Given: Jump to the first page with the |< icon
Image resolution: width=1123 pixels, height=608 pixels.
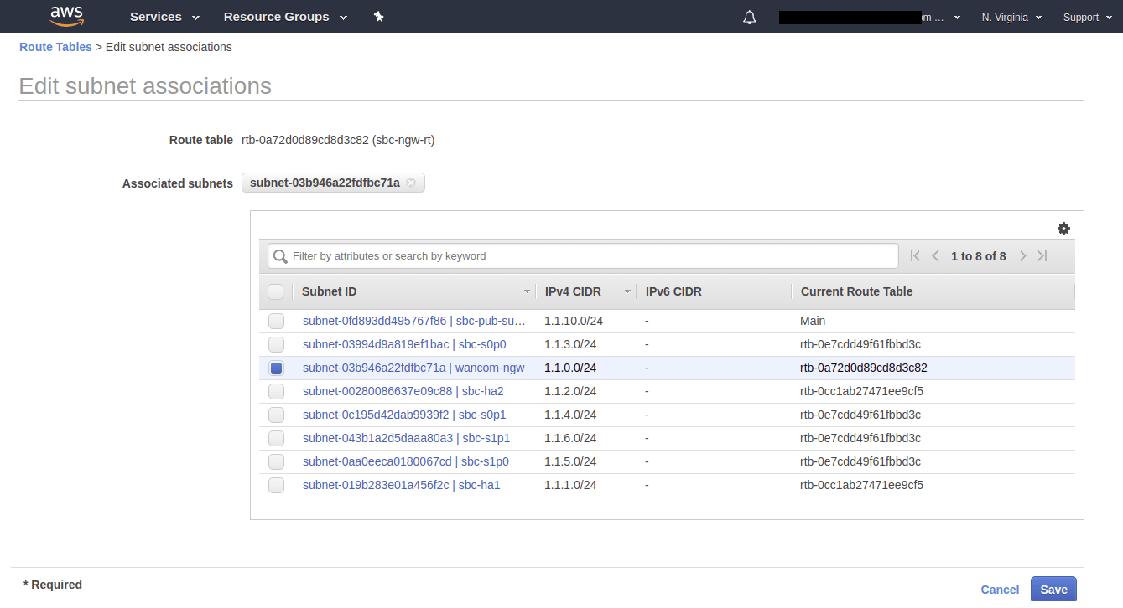Looking at the screenshot, I should [914, 255].
